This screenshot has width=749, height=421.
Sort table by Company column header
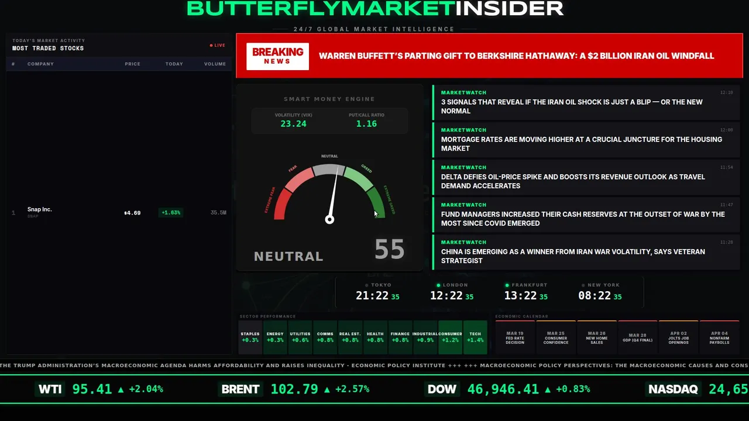coord(40,64)
